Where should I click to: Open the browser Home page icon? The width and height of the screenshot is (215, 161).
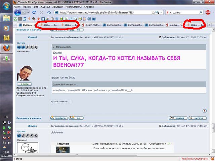tap(49, 13)
